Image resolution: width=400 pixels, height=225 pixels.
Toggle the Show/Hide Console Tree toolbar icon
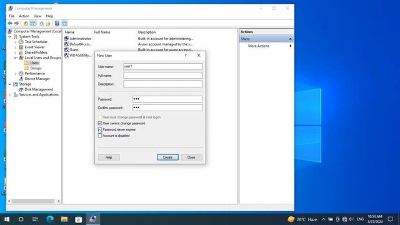pyautogui.click(x=32, y=24)
